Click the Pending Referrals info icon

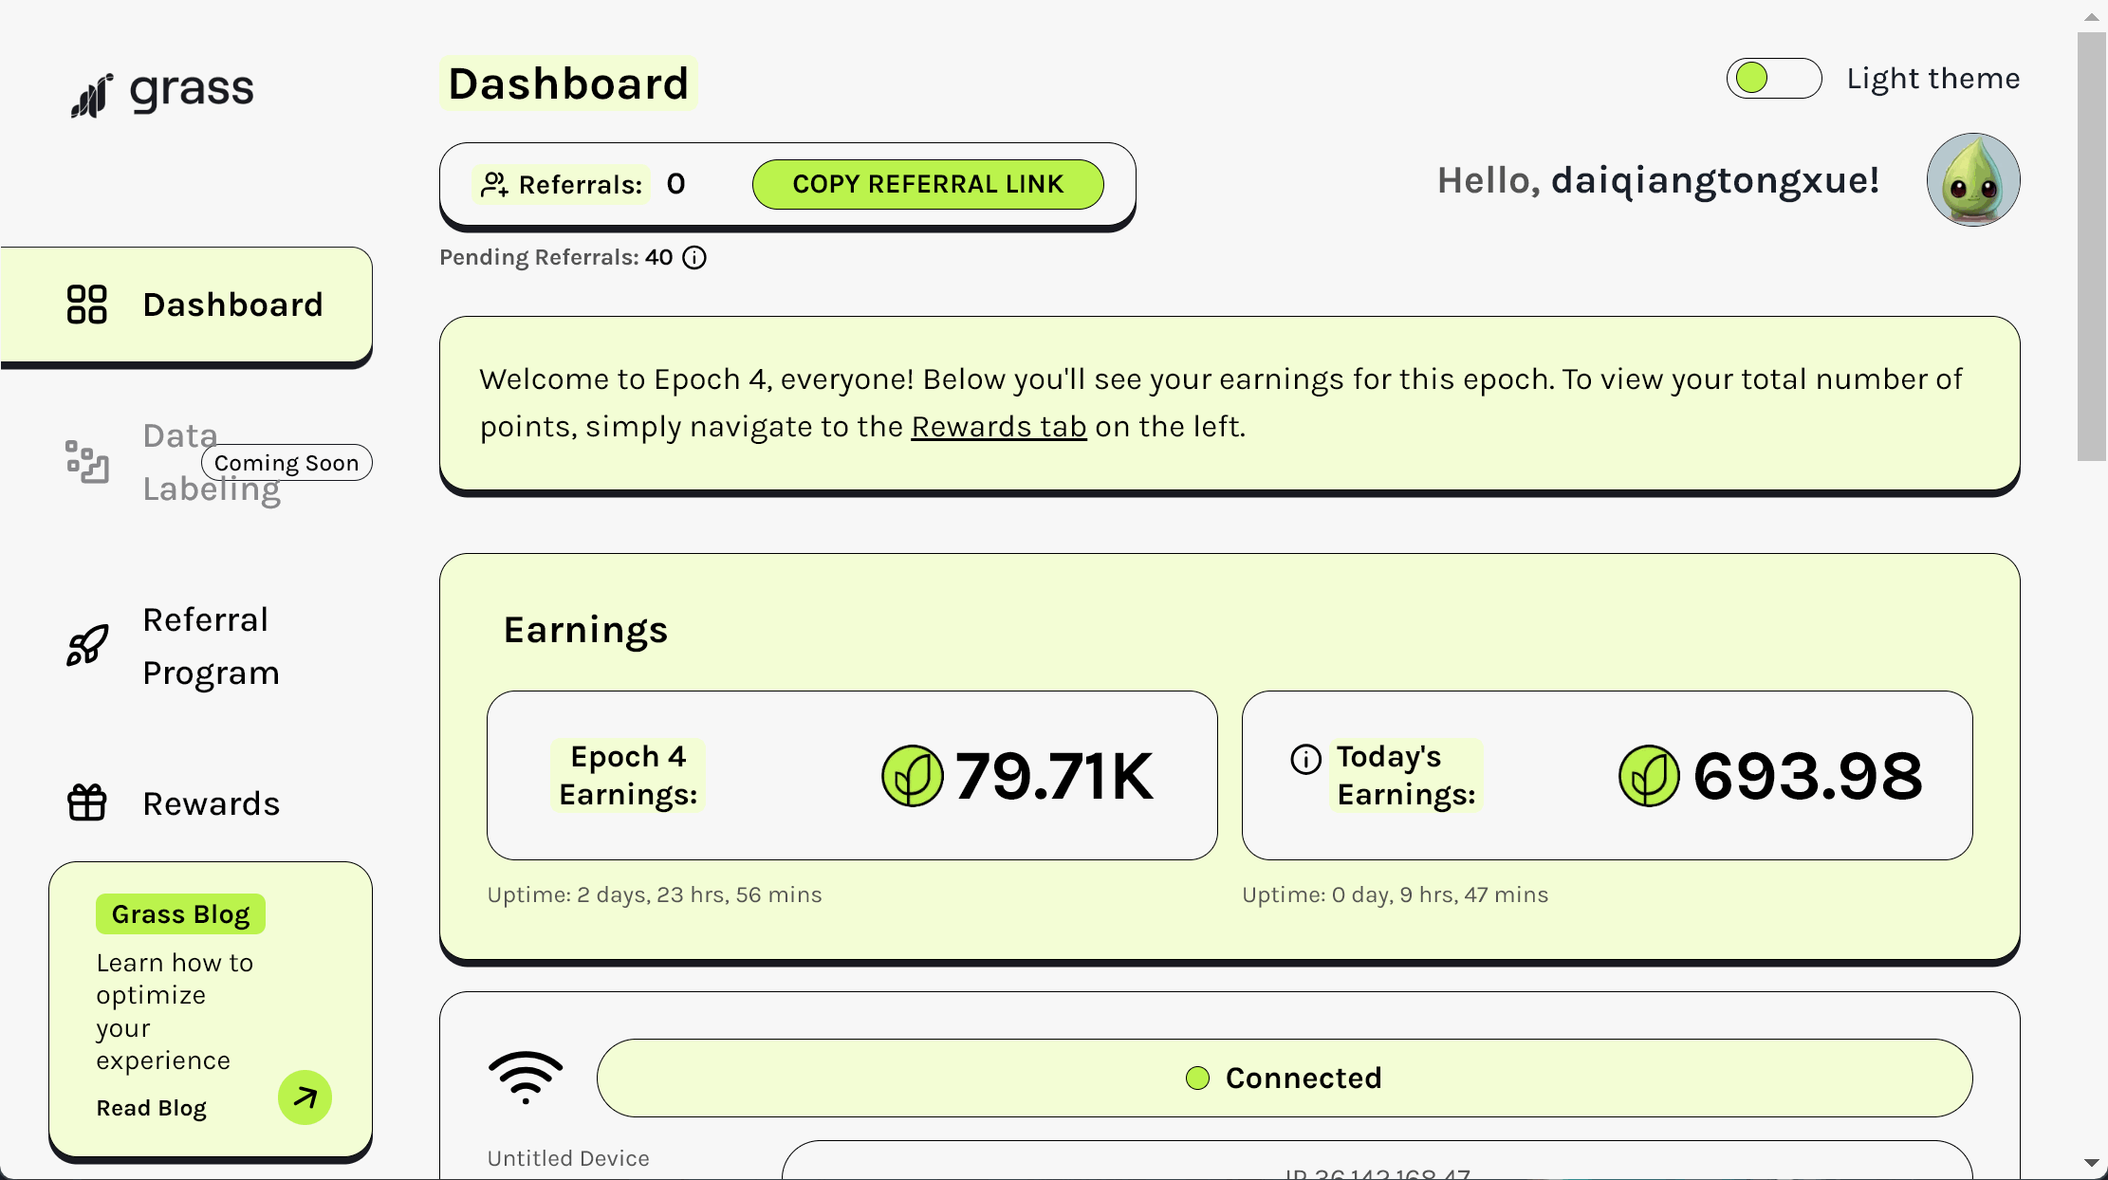coord(694,258)
